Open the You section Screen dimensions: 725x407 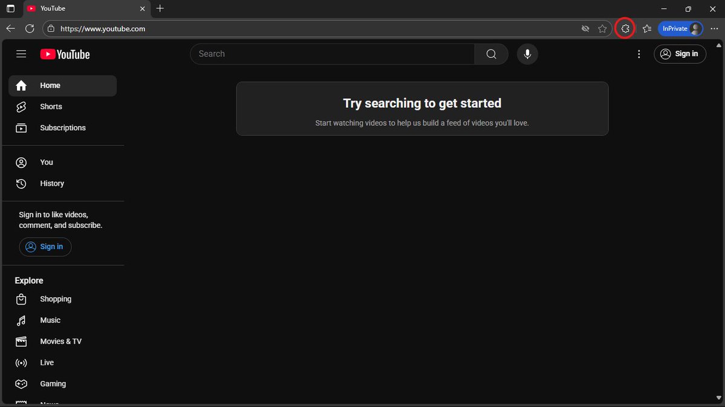pos(63,162)
